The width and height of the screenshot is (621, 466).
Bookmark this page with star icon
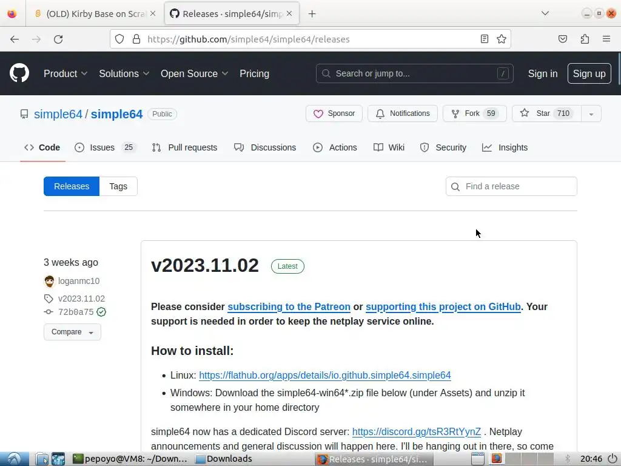click(502, 39)
